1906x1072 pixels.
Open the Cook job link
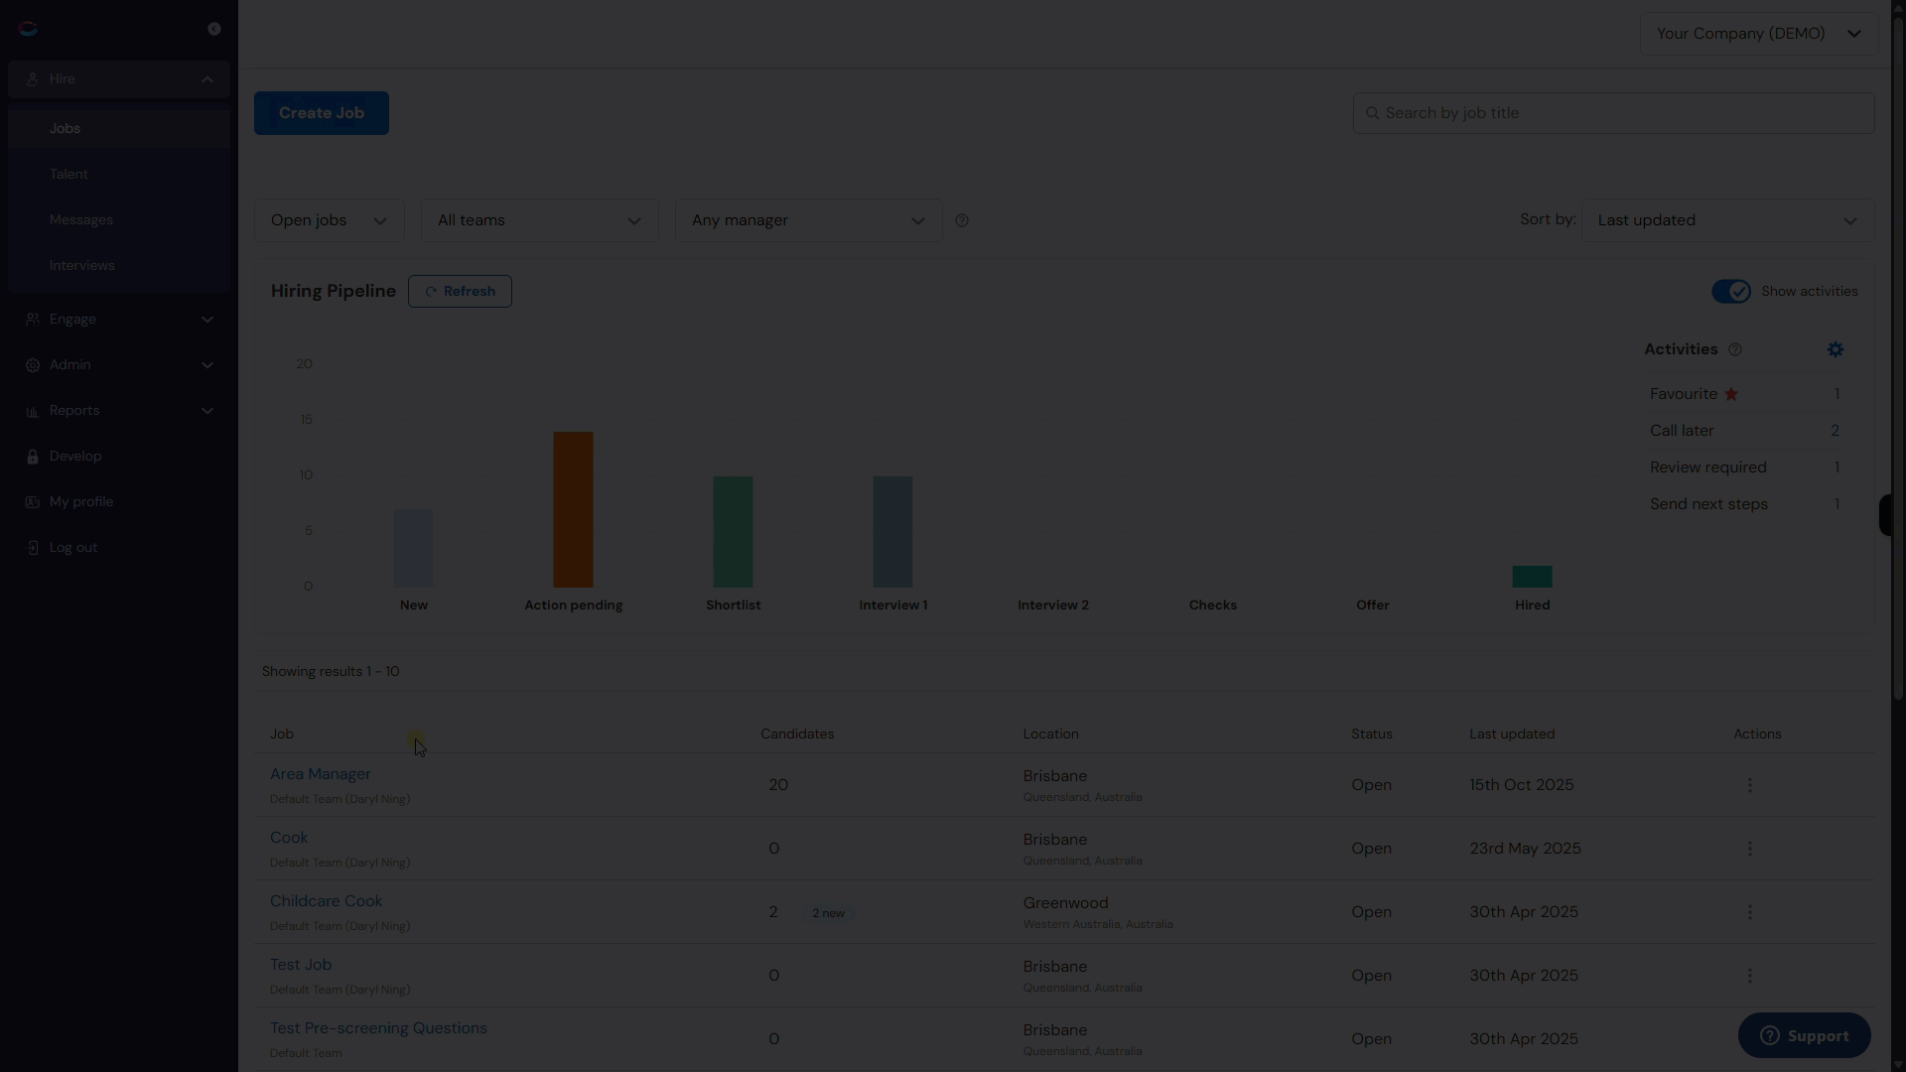289,838
